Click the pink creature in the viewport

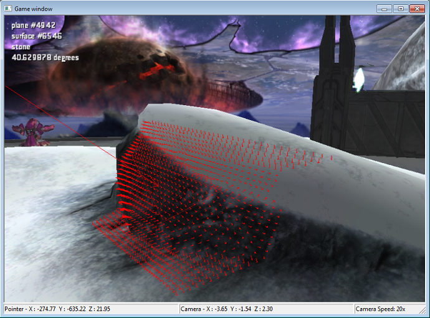[x=34, y=132]
